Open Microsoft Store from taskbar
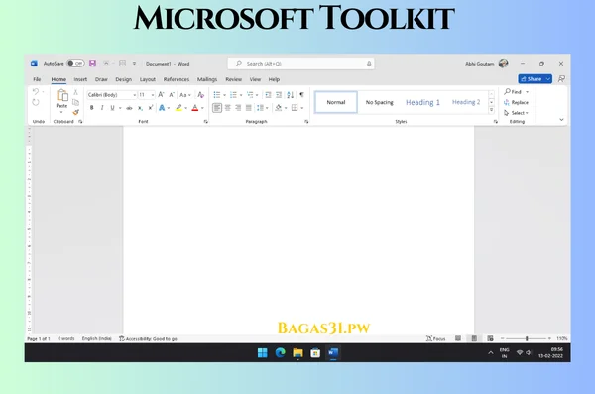 point(315,353)
